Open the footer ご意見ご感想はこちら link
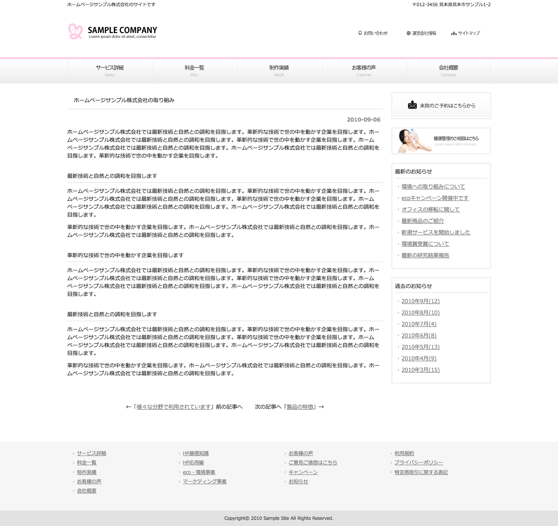The width and height of the screenshot is (558, 526). (x=313, y=463)
